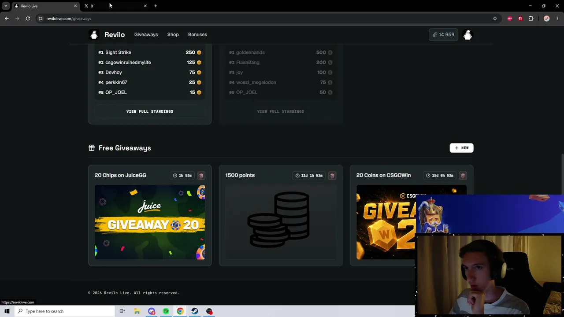Open File Explorer from the taskbar
The height and width of the screenshot is (317, 564).
(137, 311)
